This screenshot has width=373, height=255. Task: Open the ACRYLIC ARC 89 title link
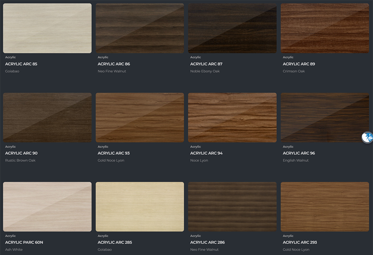(299, 64)
